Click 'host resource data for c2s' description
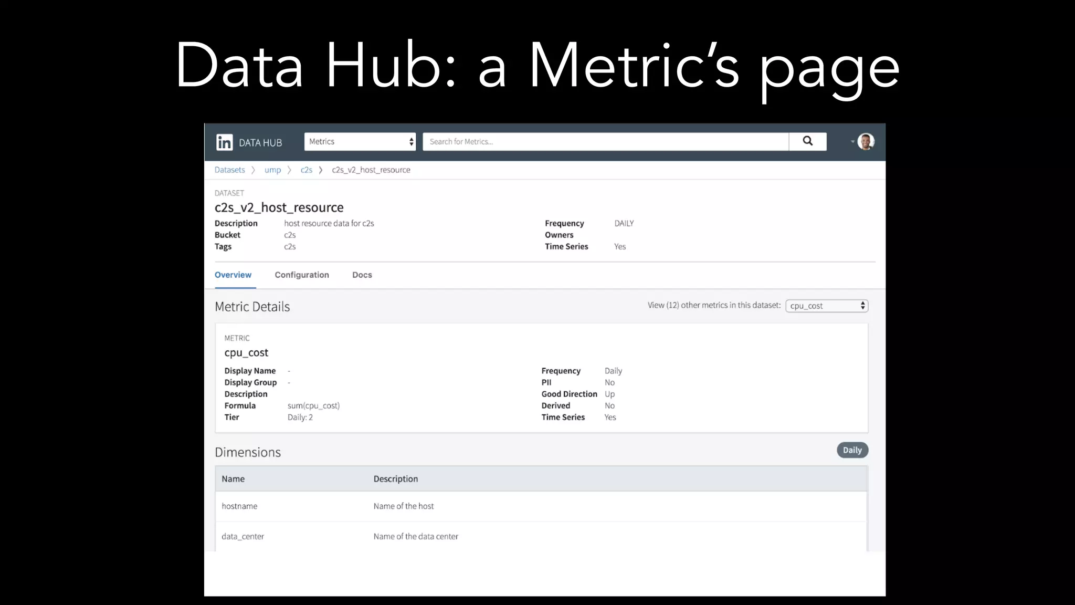Image resolution: width=1075 pixels, height=605 pixels. tap(329, 223)
